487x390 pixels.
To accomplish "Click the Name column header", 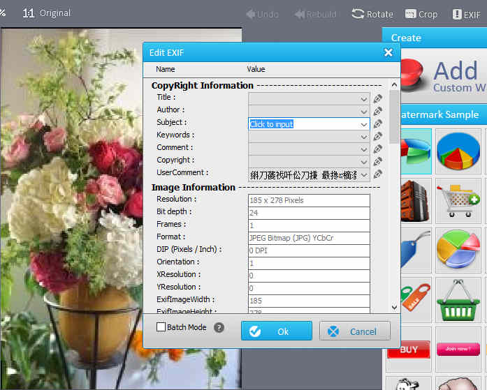I will pos(165,69).
